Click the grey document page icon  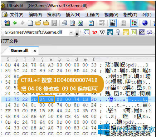(x=123, y=23)
